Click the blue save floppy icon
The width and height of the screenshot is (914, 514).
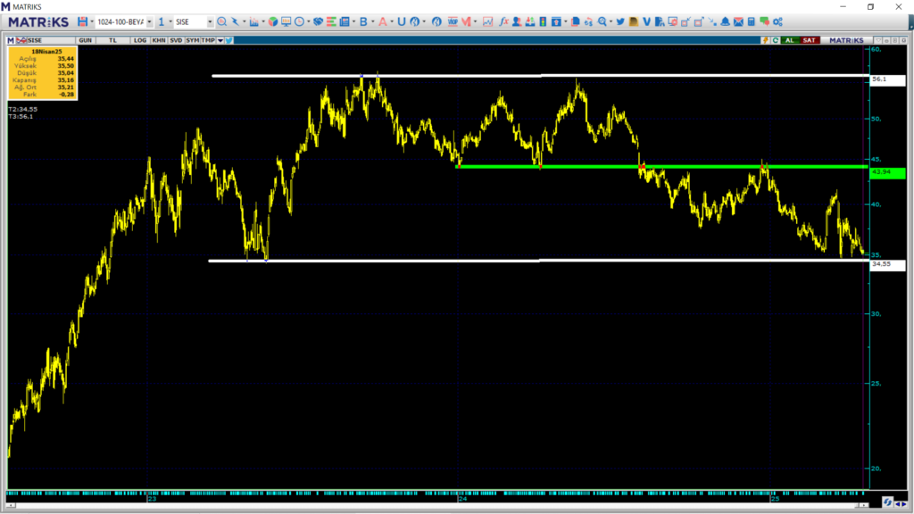pos(82,21)
